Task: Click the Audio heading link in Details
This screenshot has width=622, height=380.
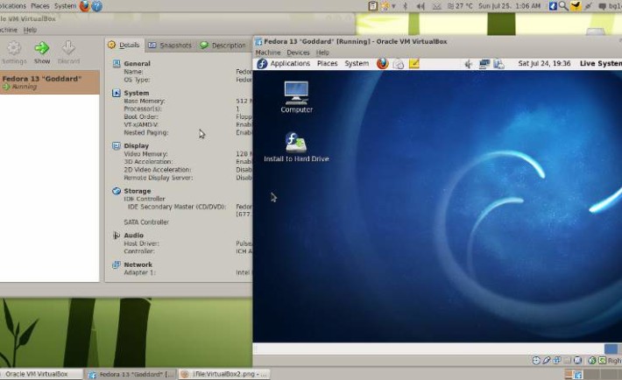Action: (134, 236)
